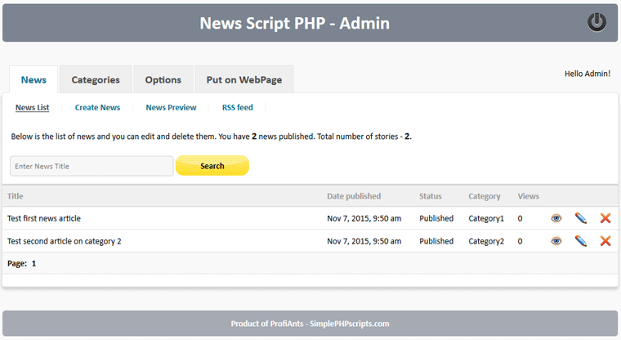Click views count of 'Test first news article'

coord(520,218)
